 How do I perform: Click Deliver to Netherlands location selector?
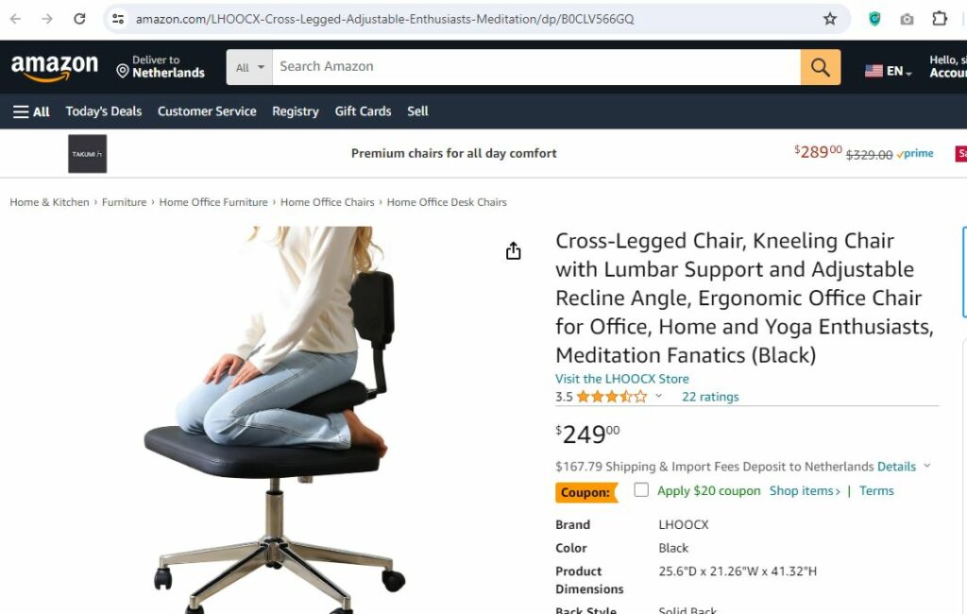[x=161, y=67]
